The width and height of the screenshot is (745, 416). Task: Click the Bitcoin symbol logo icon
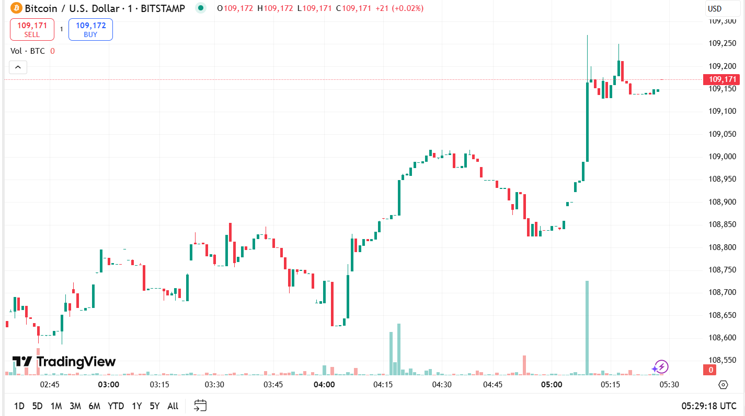pos(16,8)
